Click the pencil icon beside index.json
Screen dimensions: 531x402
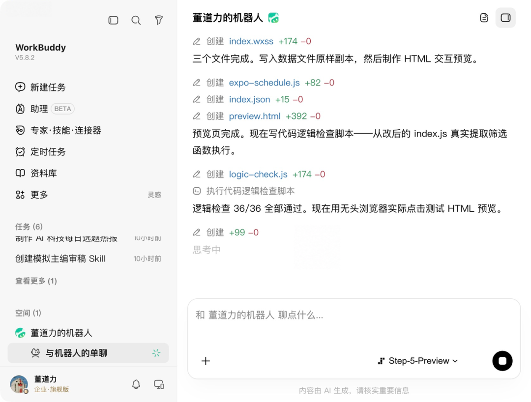196,99
